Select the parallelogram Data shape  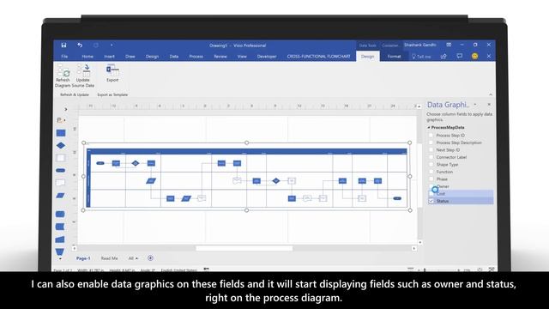point(61,195)
